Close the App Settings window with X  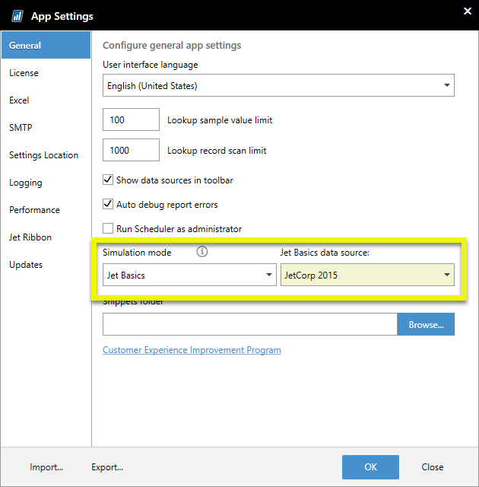(468, 11)
